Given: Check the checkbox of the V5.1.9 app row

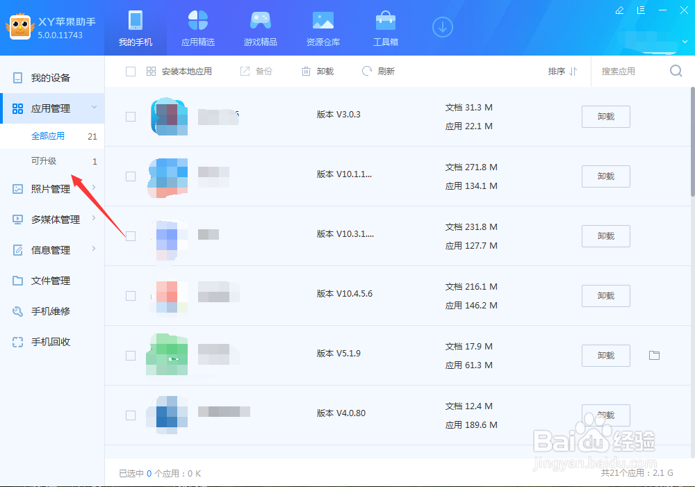Looking at the screenshot, I should 130,355.
